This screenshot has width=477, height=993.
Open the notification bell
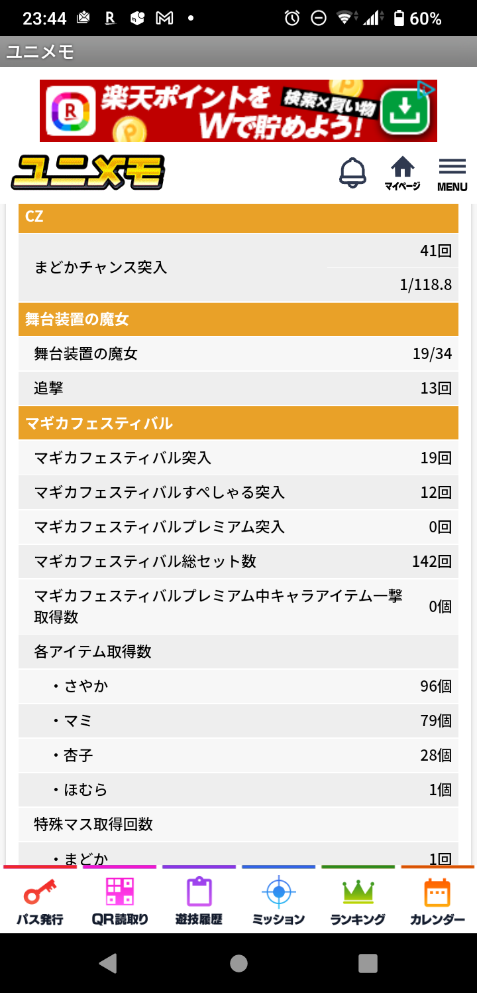pyautogui.click(x=352, y=173)
